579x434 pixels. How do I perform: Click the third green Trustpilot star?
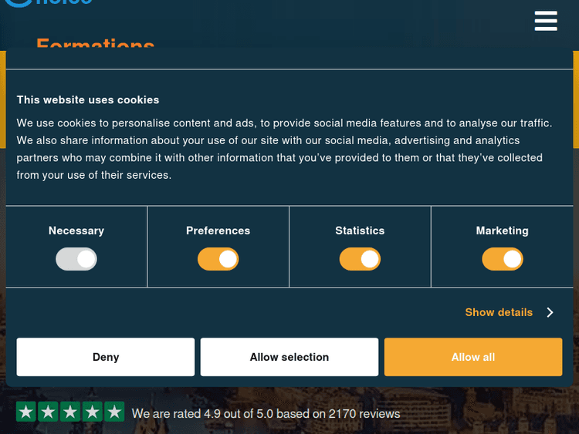[x=70, y=412]
